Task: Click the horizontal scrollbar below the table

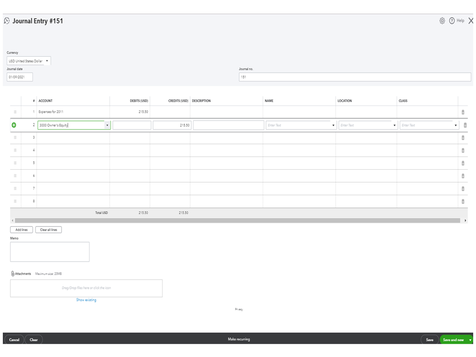Action: click(238, 221)
